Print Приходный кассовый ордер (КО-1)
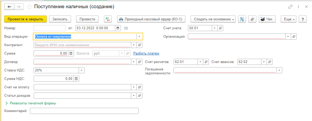 pos(151,19)
